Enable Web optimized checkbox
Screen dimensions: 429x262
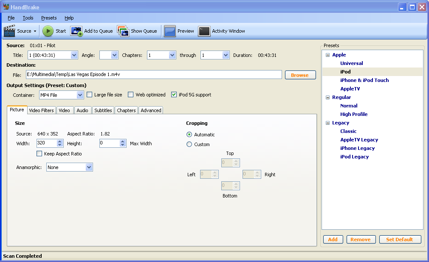pyautogui.click(x=131, y=95)
